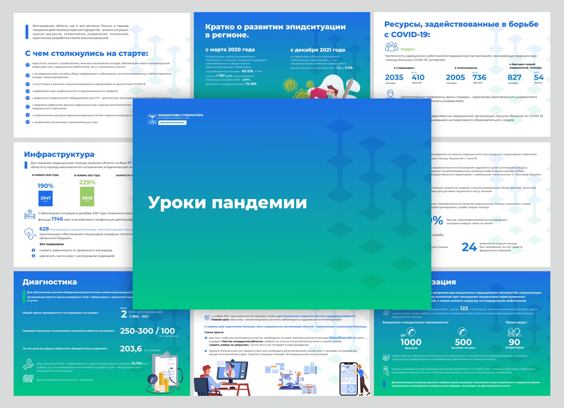Open the https://new.2dr.ru link
This screenshot has width=564, height=408.
[x=342, y=338]
